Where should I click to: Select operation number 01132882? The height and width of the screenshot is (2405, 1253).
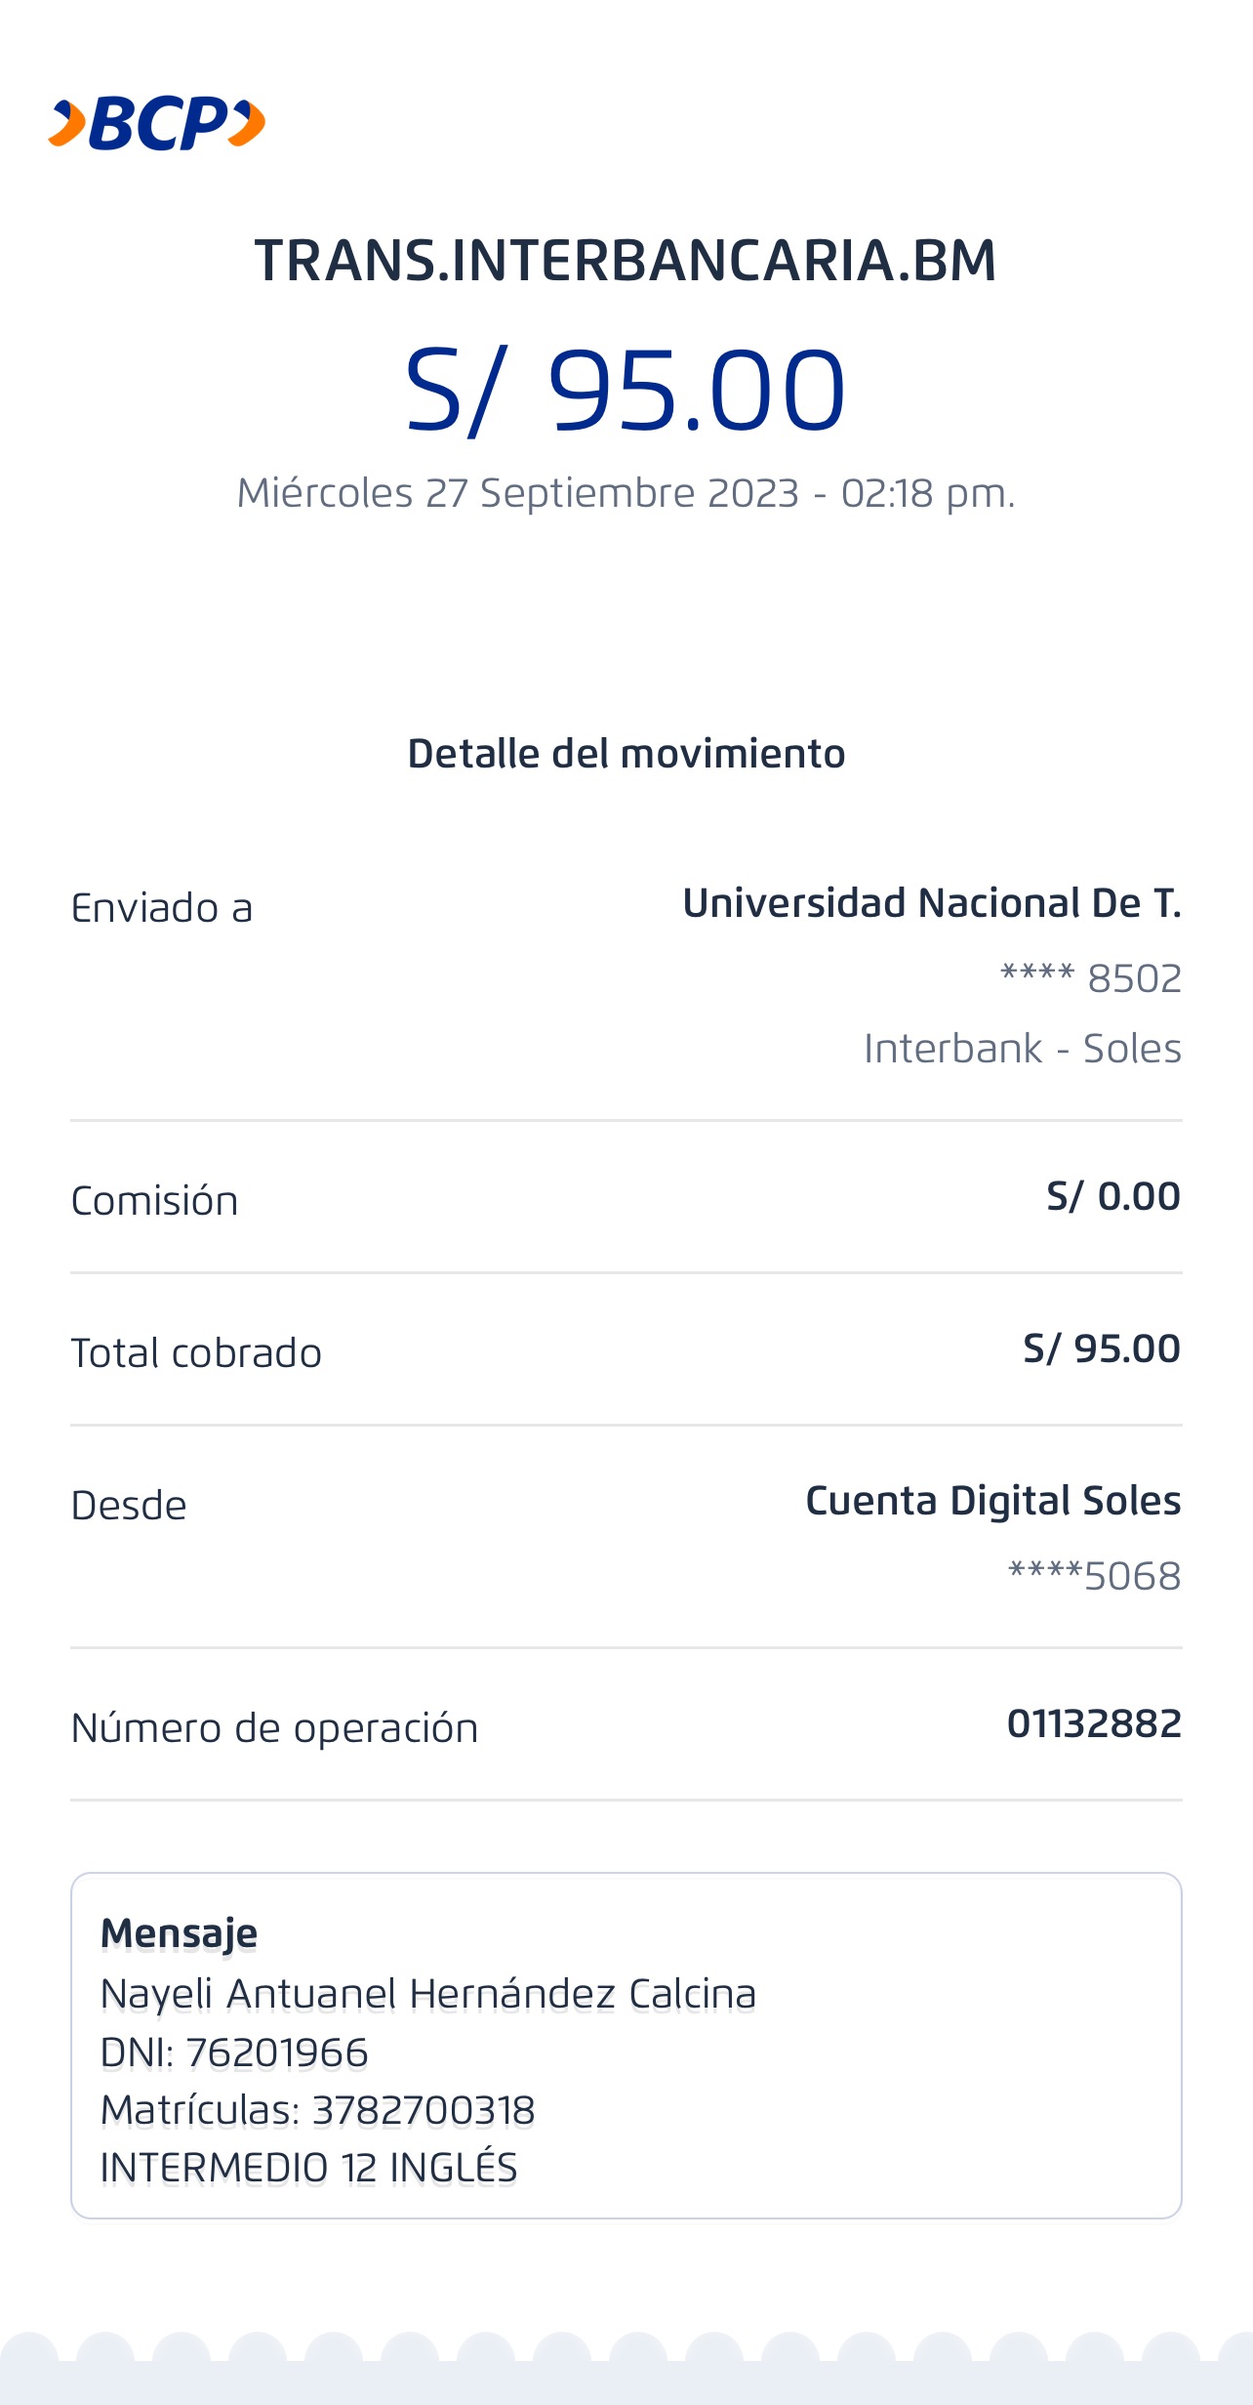tap(1093, 1723)
